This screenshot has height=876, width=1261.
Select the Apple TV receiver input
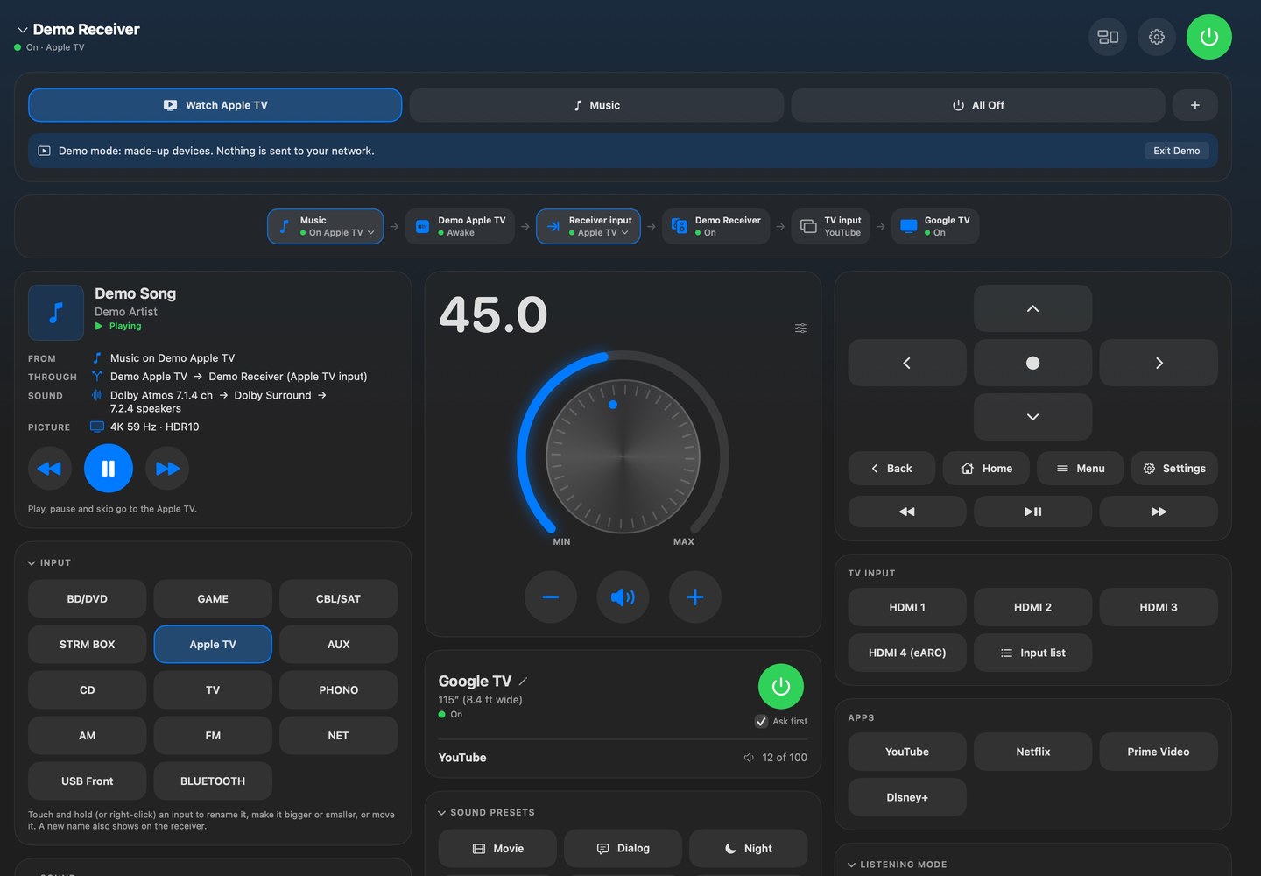click(213, 645)
